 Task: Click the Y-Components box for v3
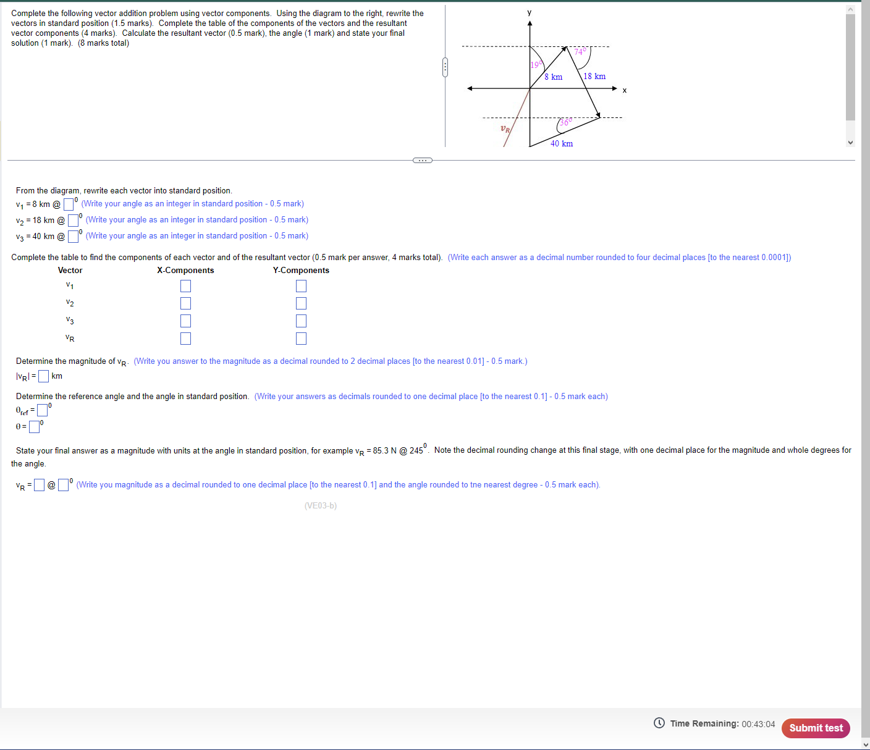coord(301,321)
